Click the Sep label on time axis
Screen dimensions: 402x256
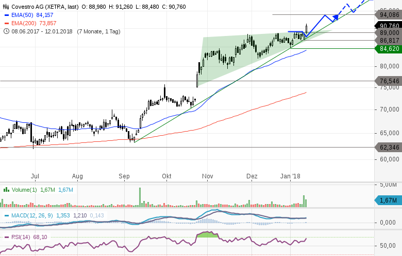(x=124, y=176)
